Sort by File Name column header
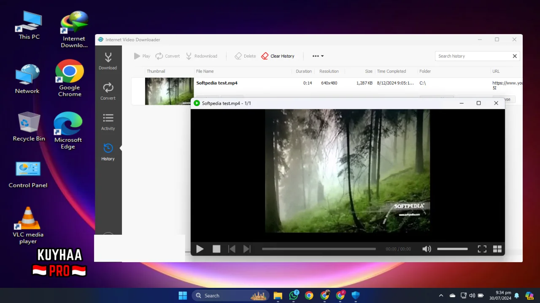Screen dimensions: 540x303 tap(205, 71)
